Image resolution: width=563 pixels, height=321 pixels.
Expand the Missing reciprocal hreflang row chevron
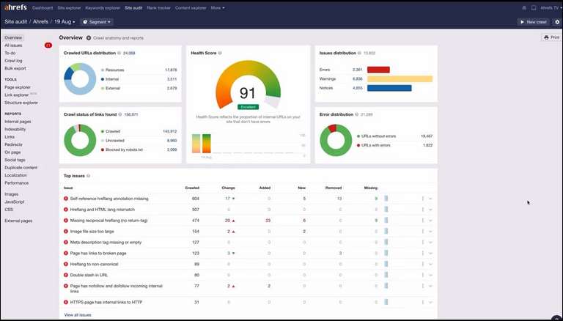point(430,221)
